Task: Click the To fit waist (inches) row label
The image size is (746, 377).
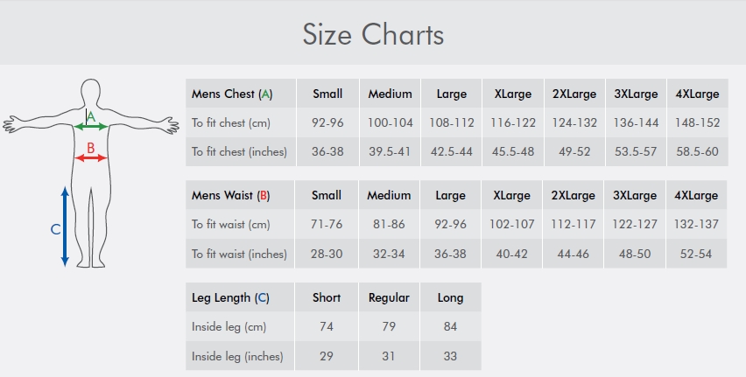Action: pos(239,254)
